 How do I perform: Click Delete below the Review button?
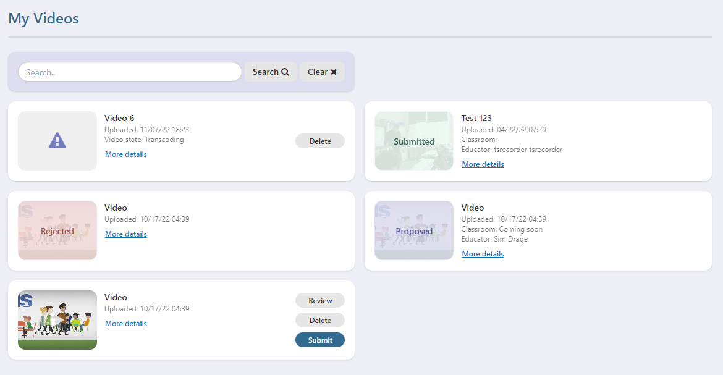320,320
